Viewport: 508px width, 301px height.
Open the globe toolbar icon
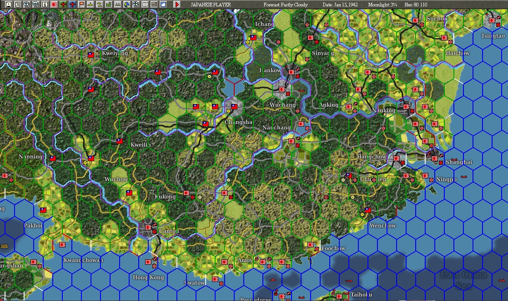(x=126, y=5)
